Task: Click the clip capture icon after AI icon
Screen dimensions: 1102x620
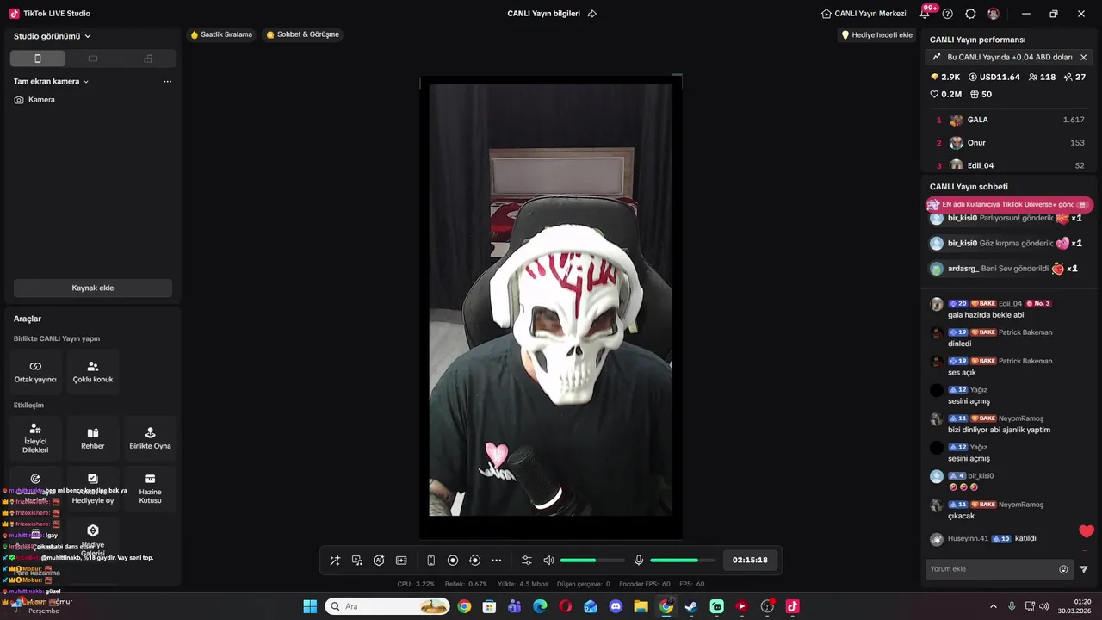Action: tap(401, 561)
